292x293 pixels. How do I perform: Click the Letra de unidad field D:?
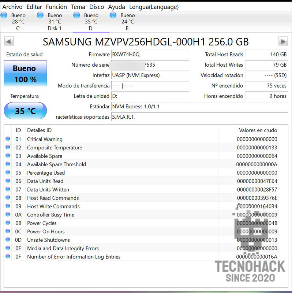150,96
